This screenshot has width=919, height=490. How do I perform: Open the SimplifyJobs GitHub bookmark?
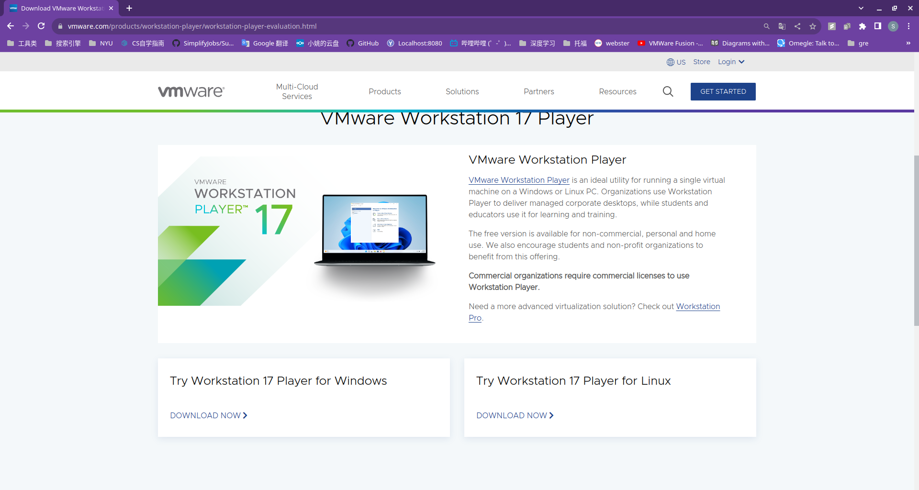[203, 43]
